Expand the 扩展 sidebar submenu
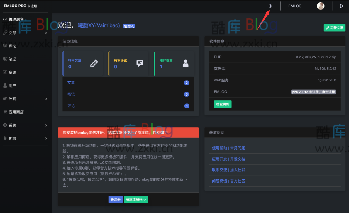This screenshot has width=349, height=213. point(46,138)
